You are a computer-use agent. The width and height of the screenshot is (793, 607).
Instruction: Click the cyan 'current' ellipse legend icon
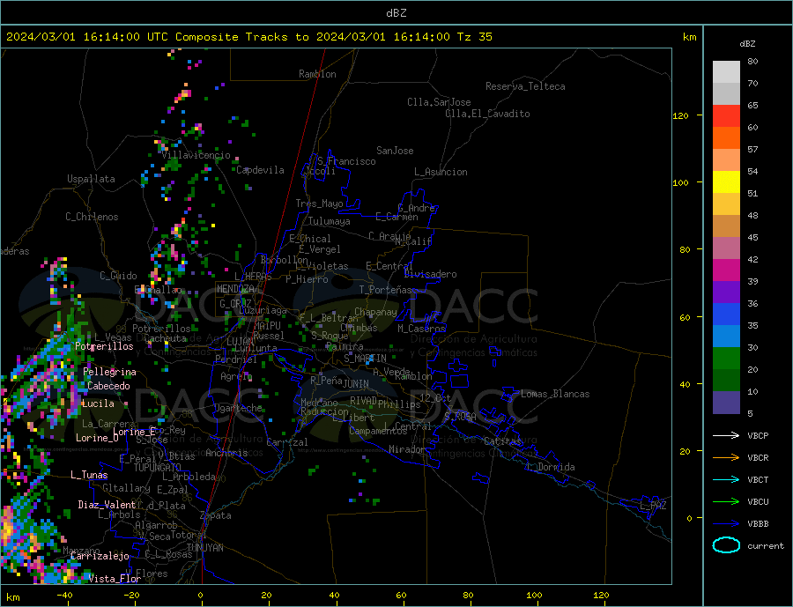pos(726,545)
